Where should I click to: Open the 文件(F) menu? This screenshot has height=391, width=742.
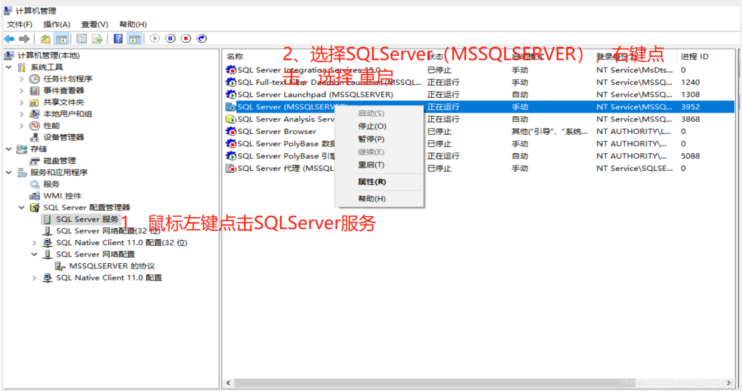point(20,24)
